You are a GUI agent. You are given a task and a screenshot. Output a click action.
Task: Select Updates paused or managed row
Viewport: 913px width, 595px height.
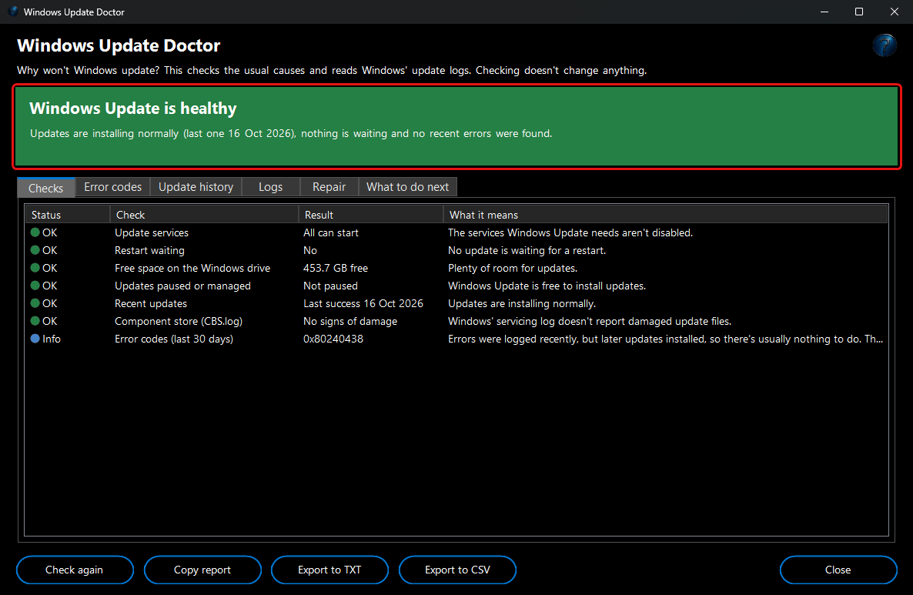456,286
